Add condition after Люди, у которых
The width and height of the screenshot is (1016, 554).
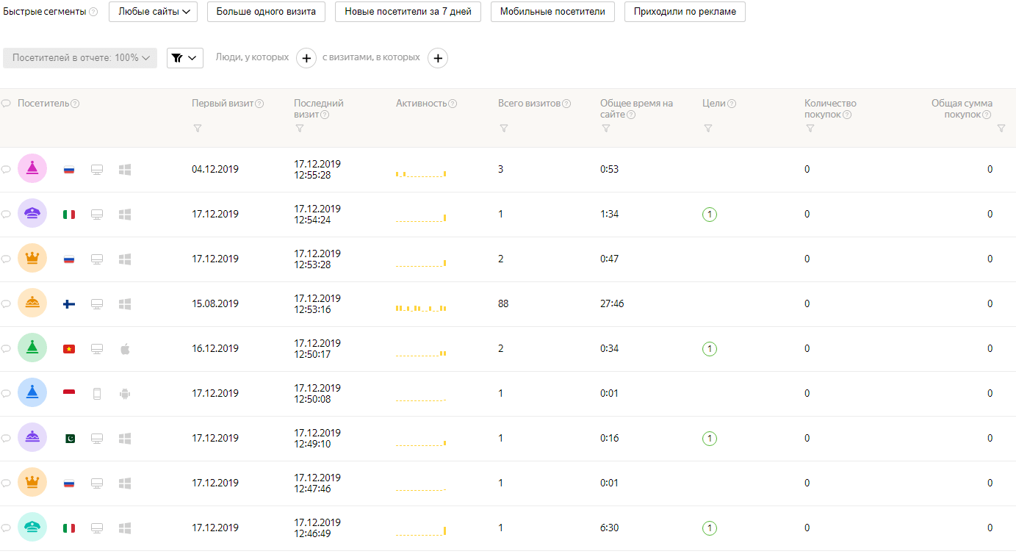click(x=306, y=58)
